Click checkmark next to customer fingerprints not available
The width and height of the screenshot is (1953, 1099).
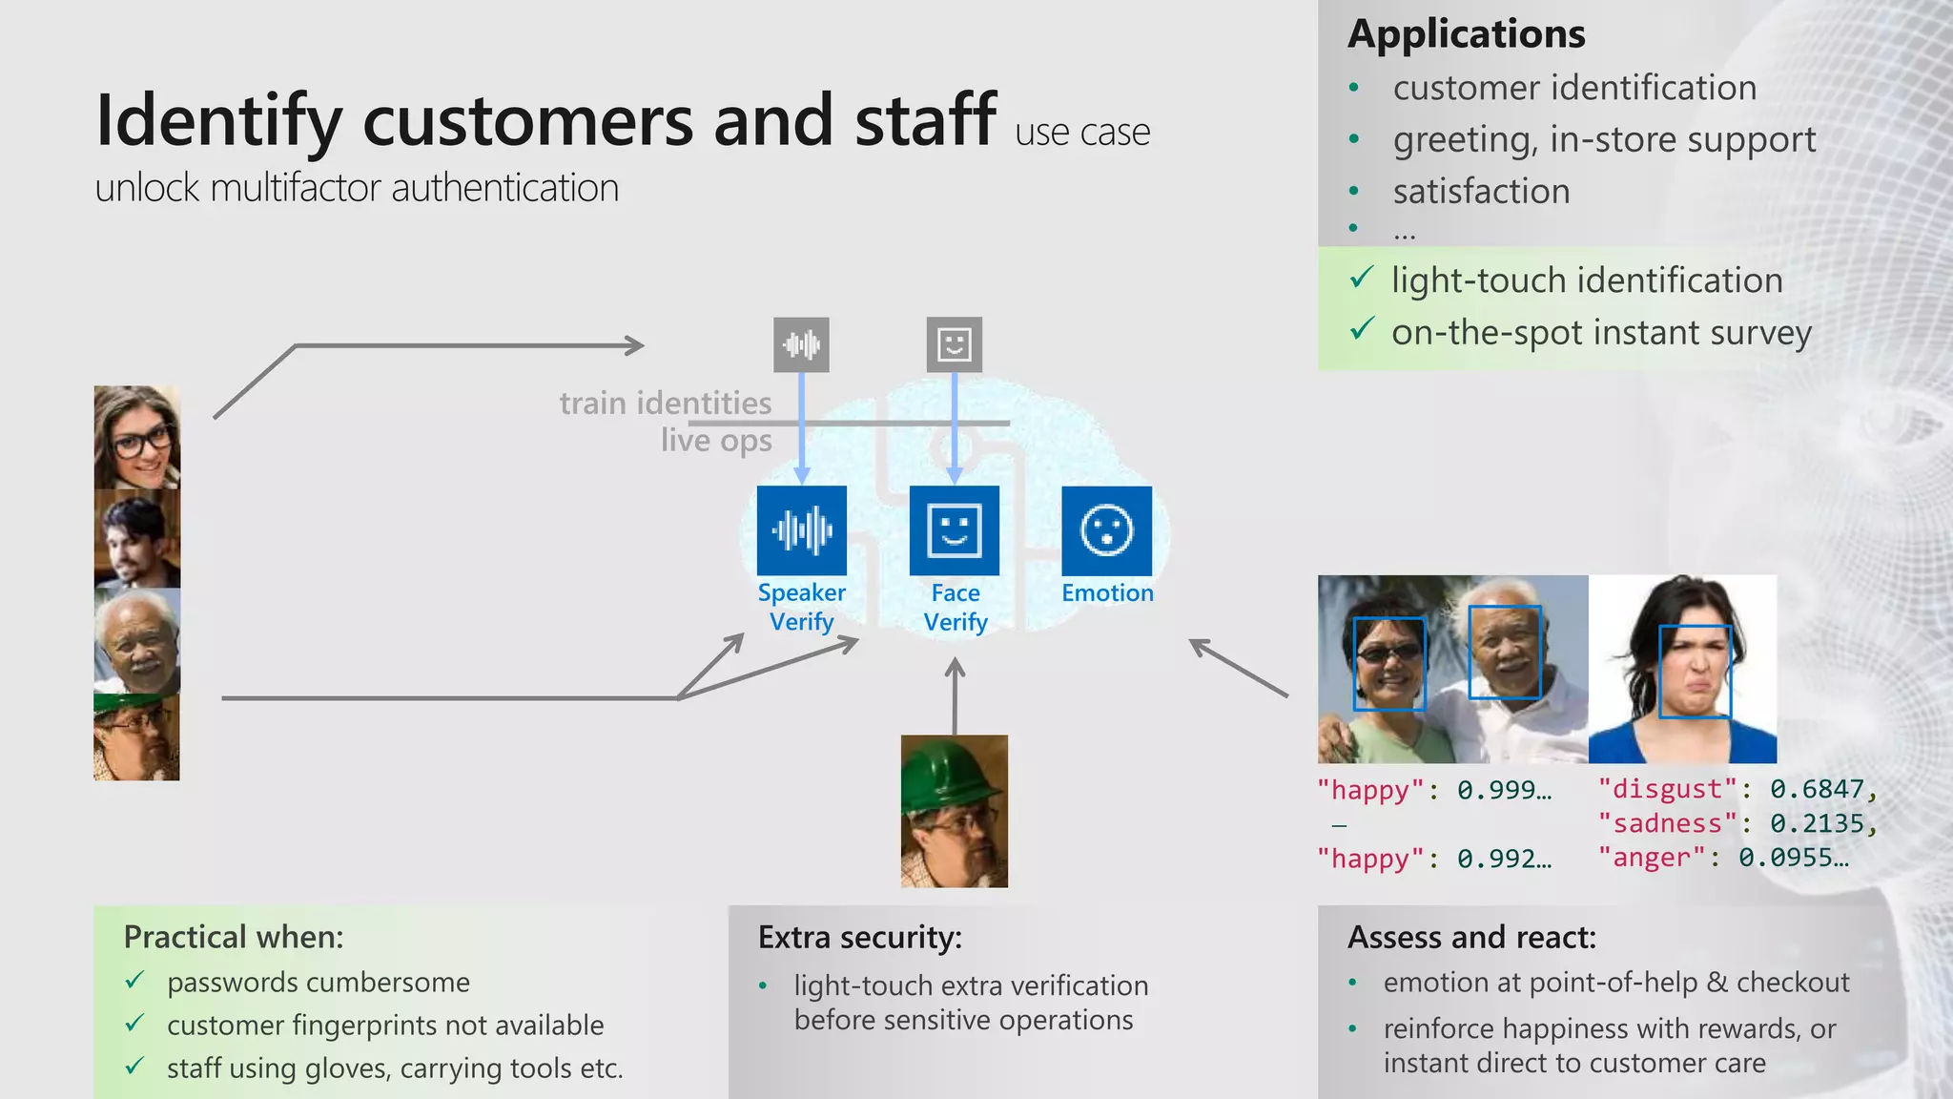pyautogui.click(x=135, y=1024)
